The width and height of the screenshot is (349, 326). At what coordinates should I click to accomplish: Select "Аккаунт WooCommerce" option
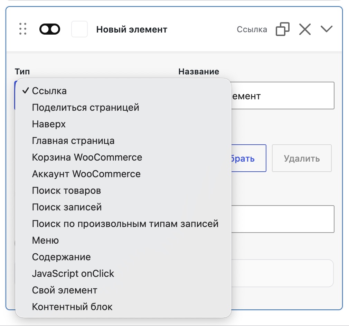pos(123,174)
